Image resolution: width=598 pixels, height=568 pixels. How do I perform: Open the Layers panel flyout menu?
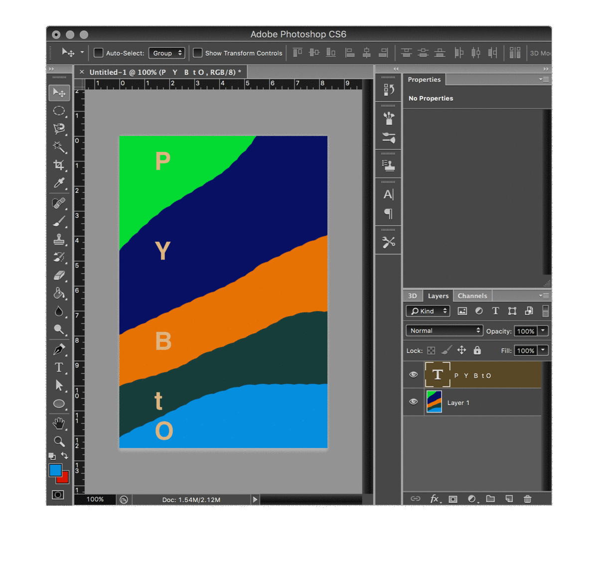[x=544, y=295]
